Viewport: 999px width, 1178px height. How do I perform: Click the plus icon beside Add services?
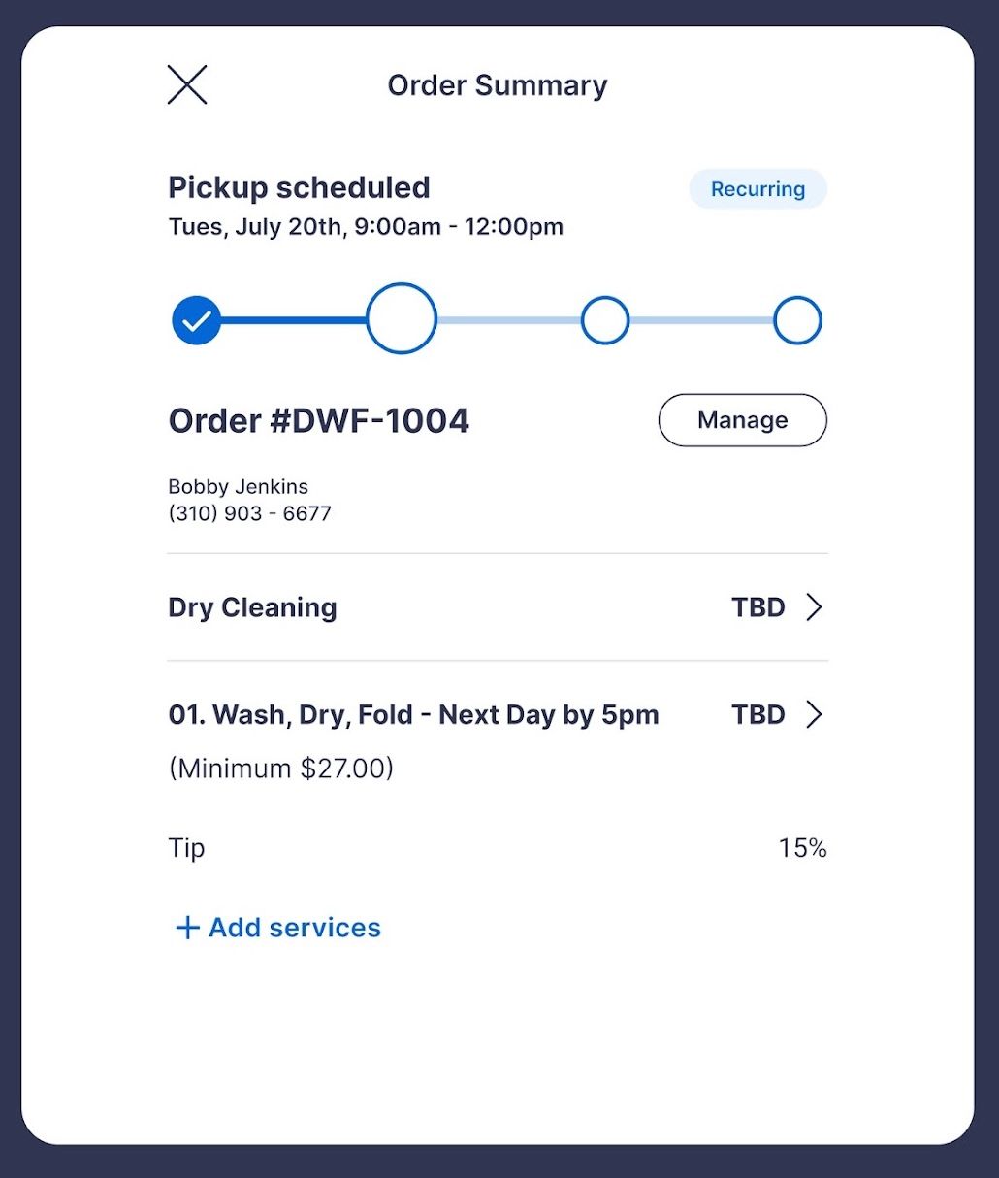(187, 928)
